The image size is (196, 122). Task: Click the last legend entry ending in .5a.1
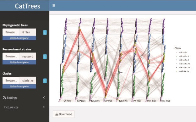(185, 71)
